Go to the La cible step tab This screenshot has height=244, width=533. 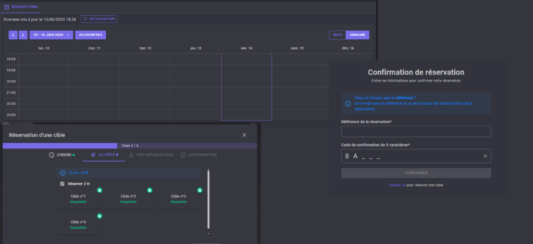(x=104, y=155)
